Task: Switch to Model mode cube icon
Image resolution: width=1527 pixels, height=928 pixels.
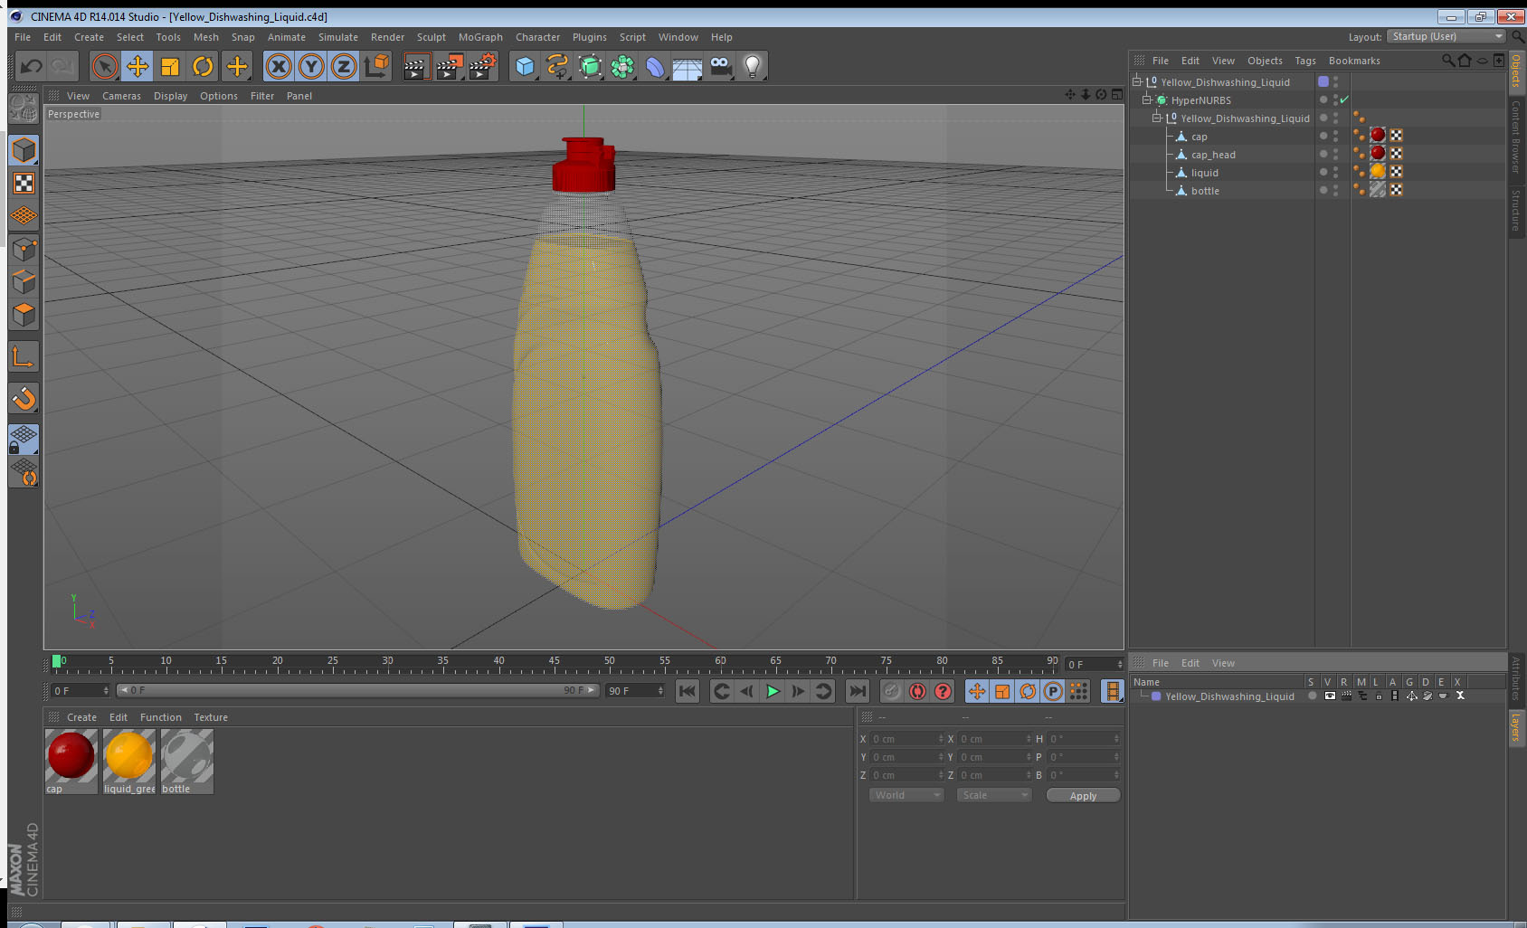Action: pos(24,150)
